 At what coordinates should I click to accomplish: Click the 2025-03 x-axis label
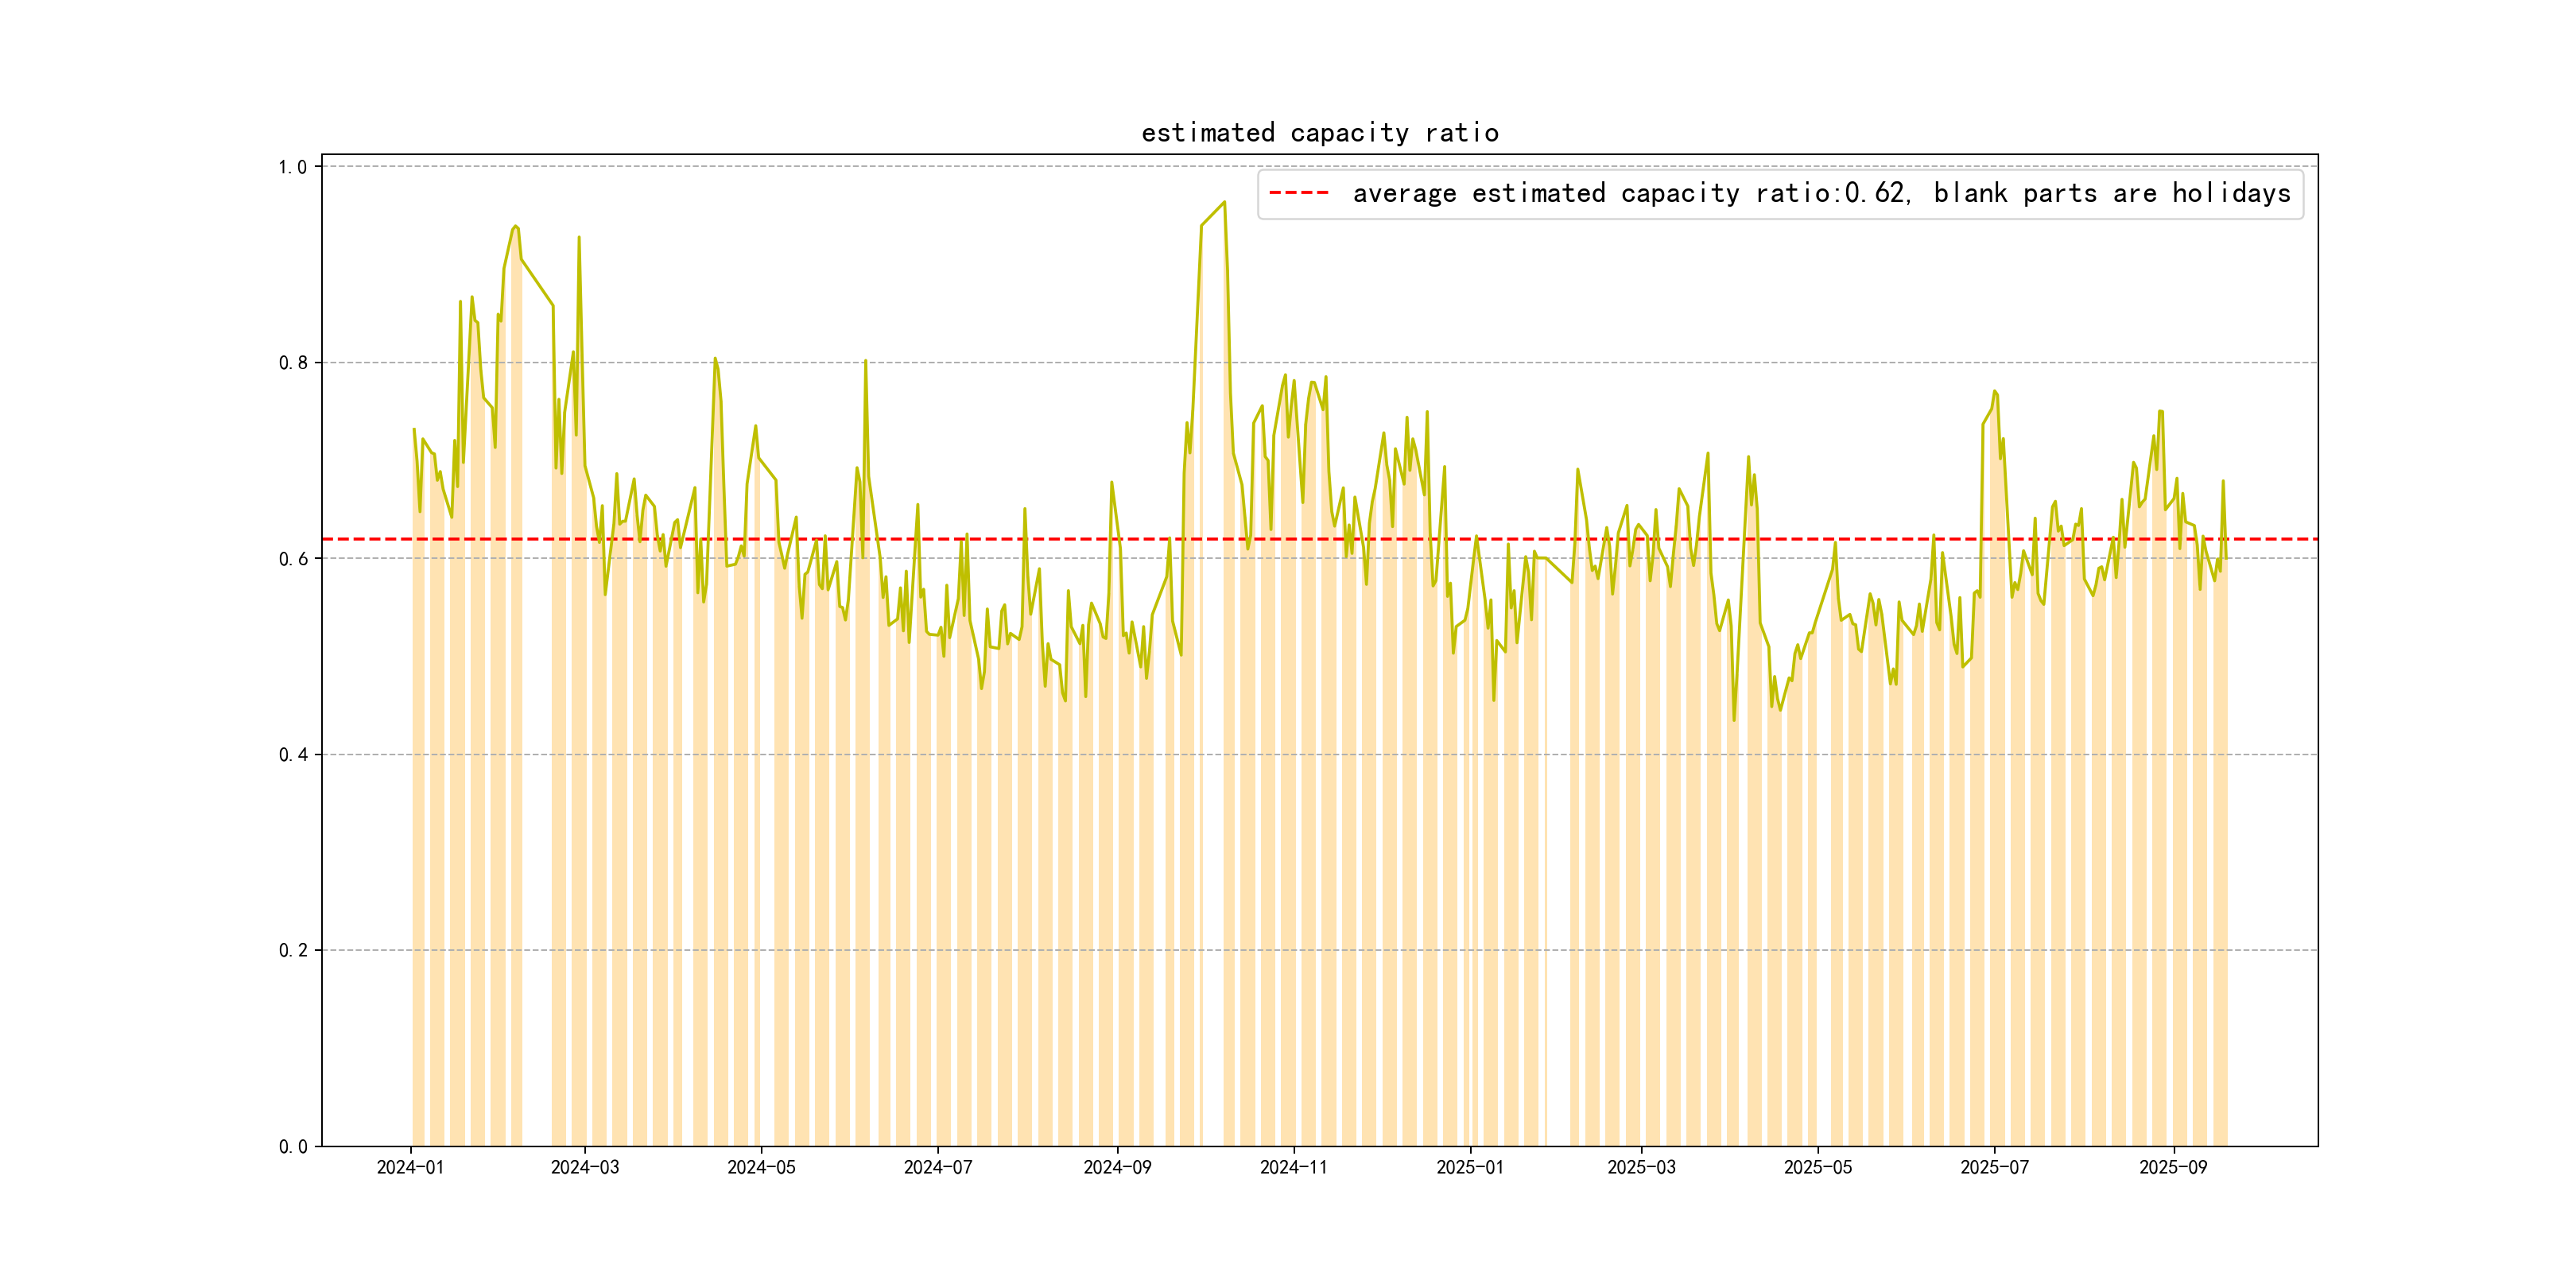pos(1641,1168)
